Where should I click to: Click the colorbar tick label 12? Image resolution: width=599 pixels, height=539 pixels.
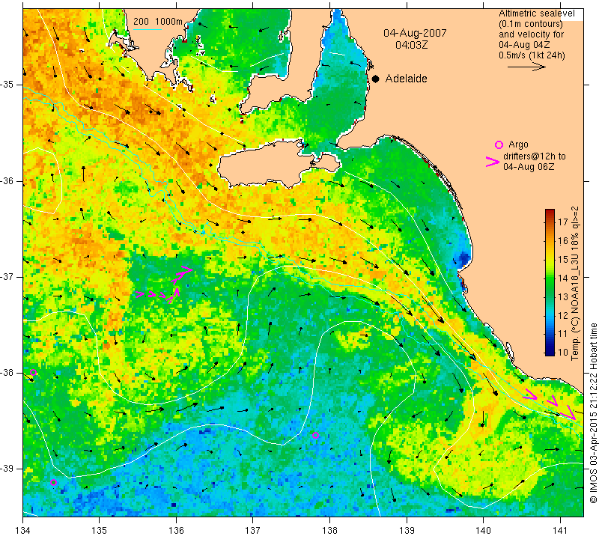563,315
